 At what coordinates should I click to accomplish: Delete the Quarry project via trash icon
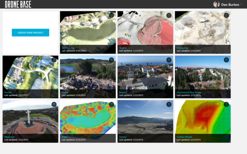pos(169,15)
